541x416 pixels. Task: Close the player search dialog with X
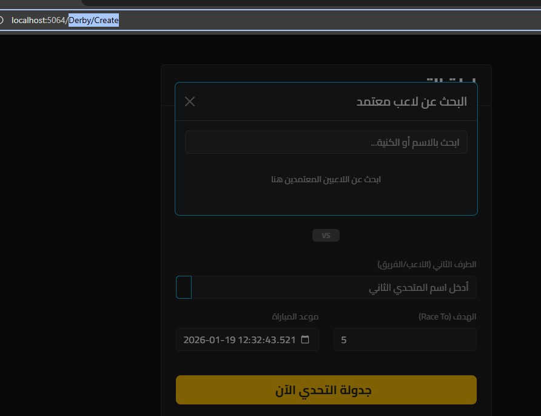tap(190, 101)
